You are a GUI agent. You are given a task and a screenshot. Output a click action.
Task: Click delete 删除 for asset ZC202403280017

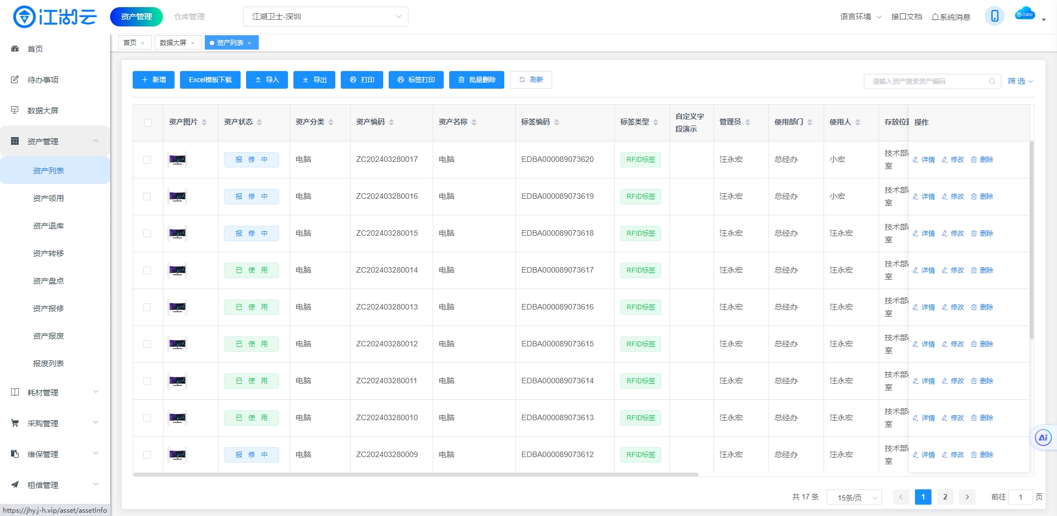(982, 160)
